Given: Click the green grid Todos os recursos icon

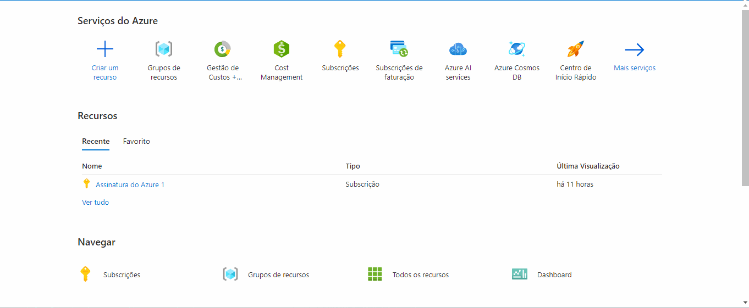Looking at the screenshot, I should [x=375, y=274].
